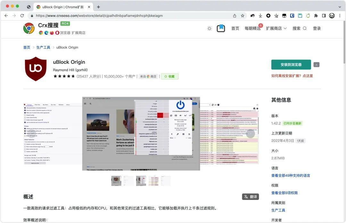346x223 pixels.
Task: Click the uBlock Origin shield logo
Action: pos(36,69)
